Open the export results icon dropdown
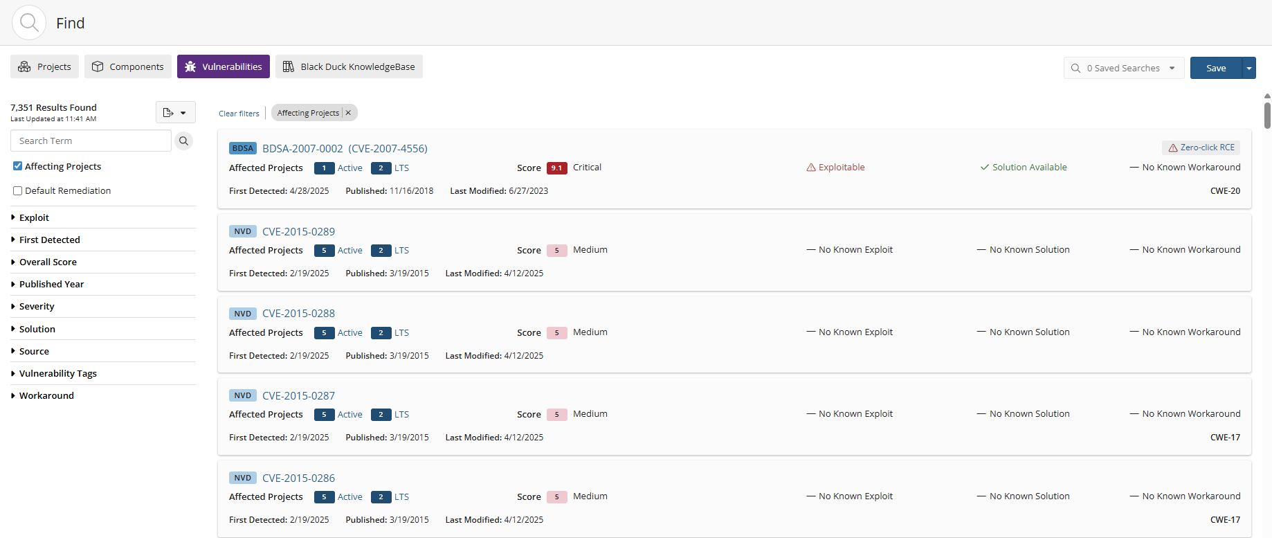Viewport: 1272px width, 538px height. (x=175, y=112)
